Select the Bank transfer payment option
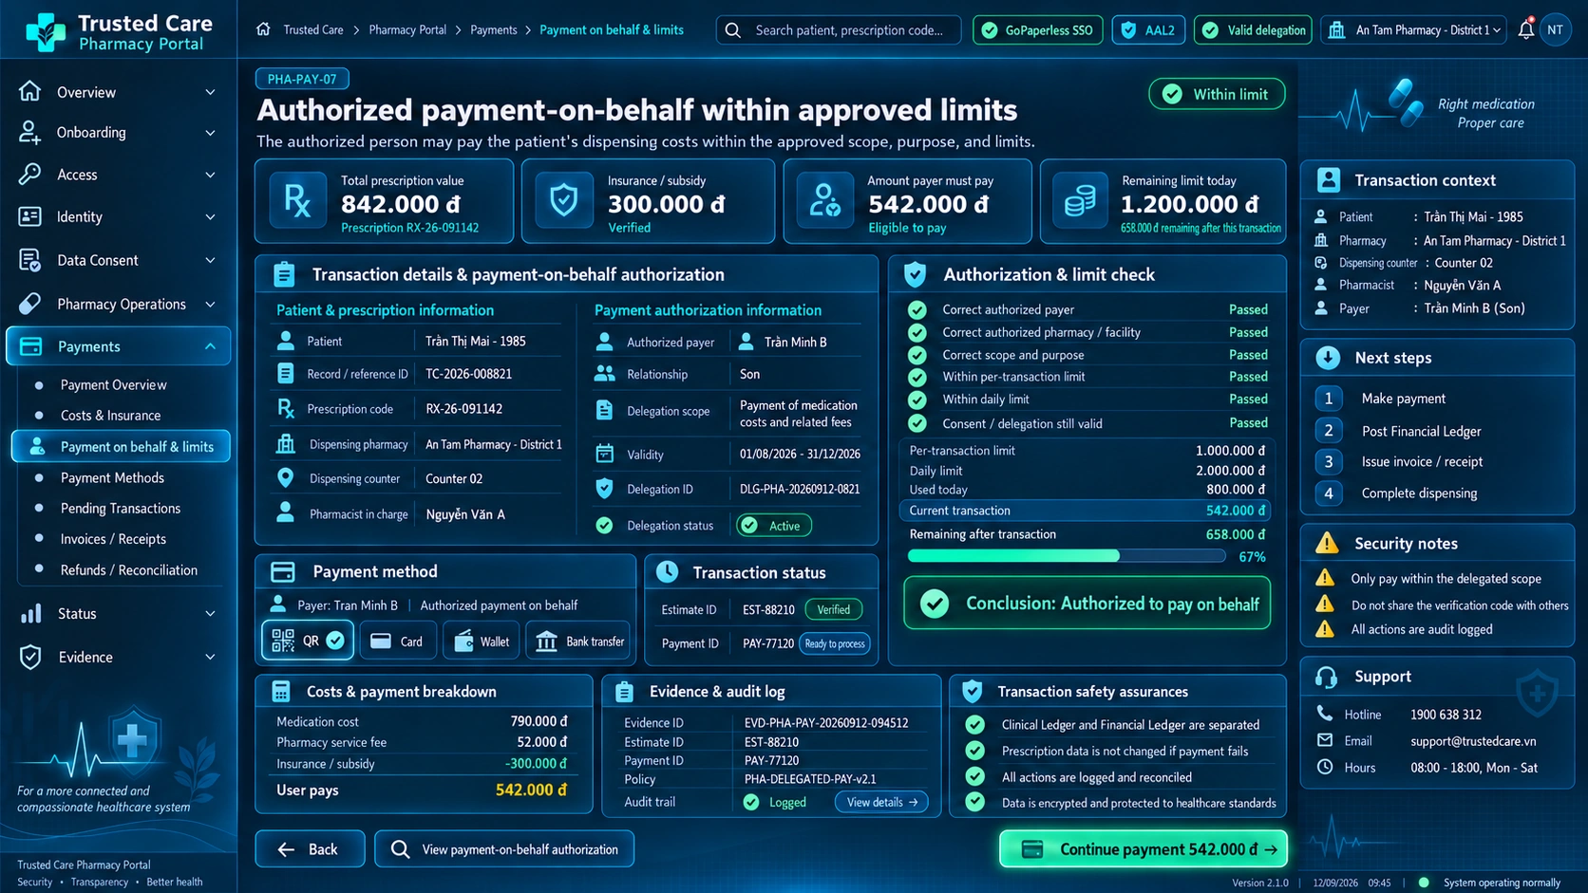 580,642
